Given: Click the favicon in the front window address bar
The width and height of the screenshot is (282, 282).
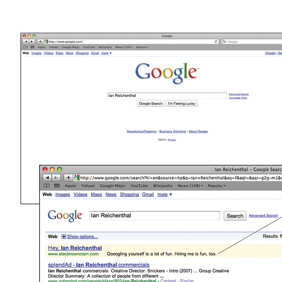Looking at the screenshot, I should [77, 178].
